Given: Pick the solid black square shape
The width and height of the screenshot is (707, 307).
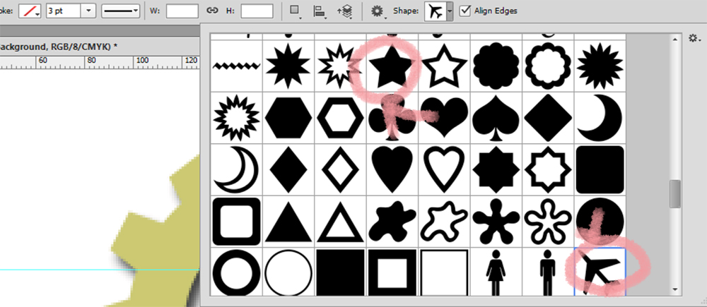Looking at the screenshot, I should 341,272.
